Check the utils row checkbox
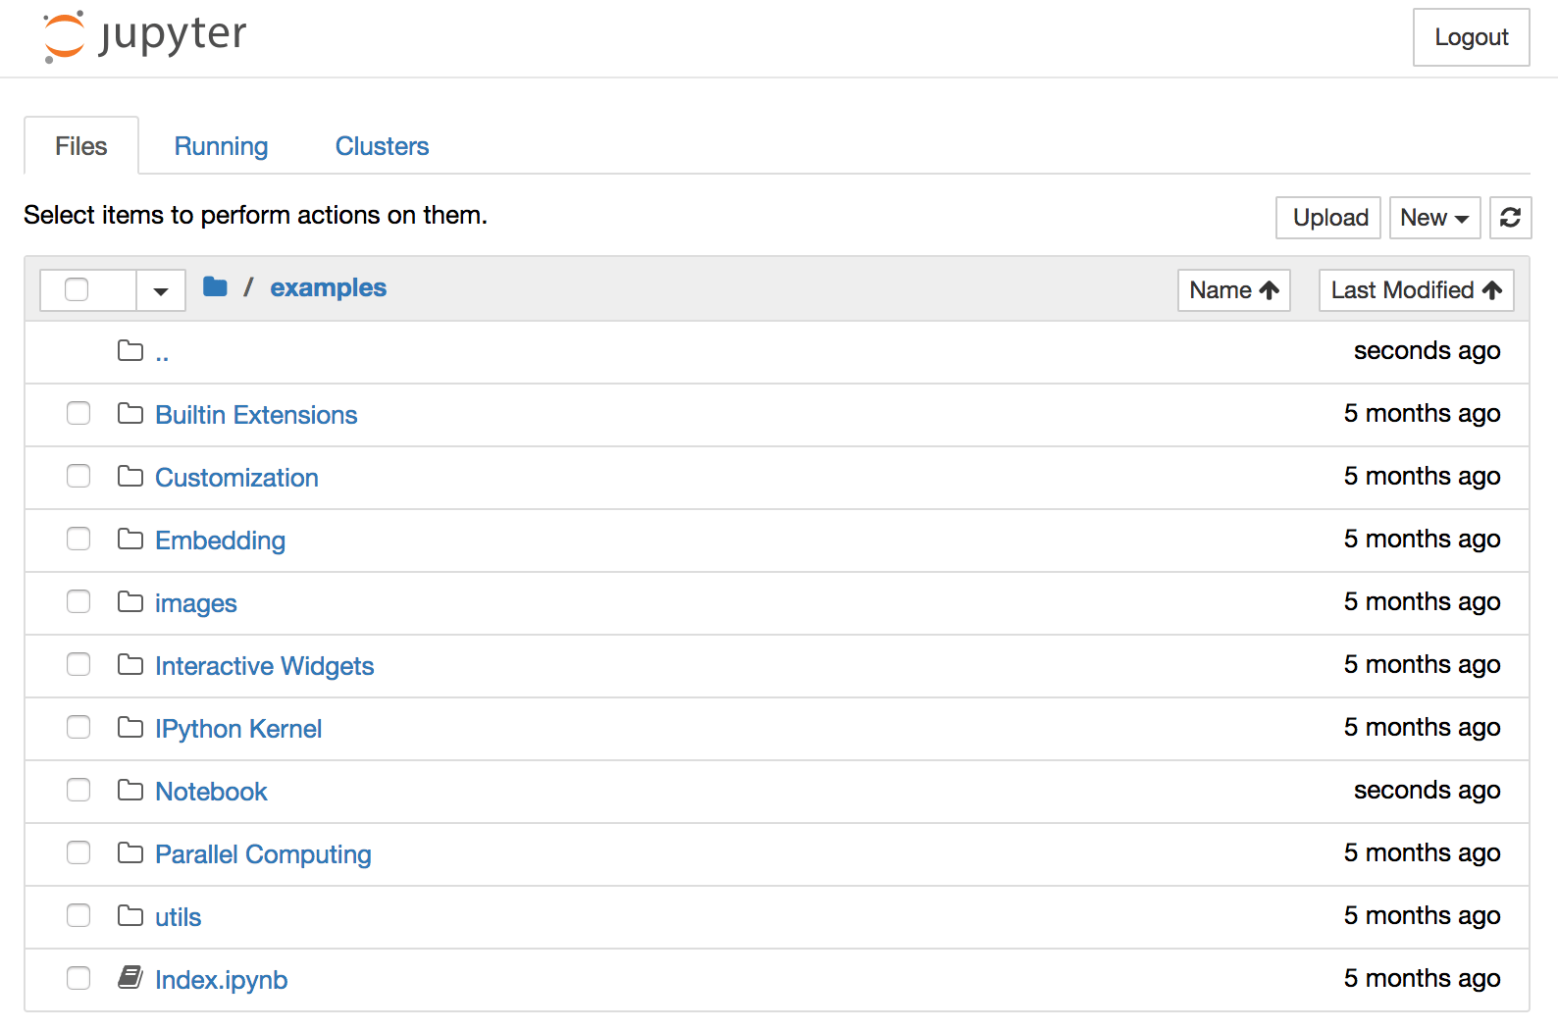Screen dimensions: 1558x1030 tap(78, 915)
